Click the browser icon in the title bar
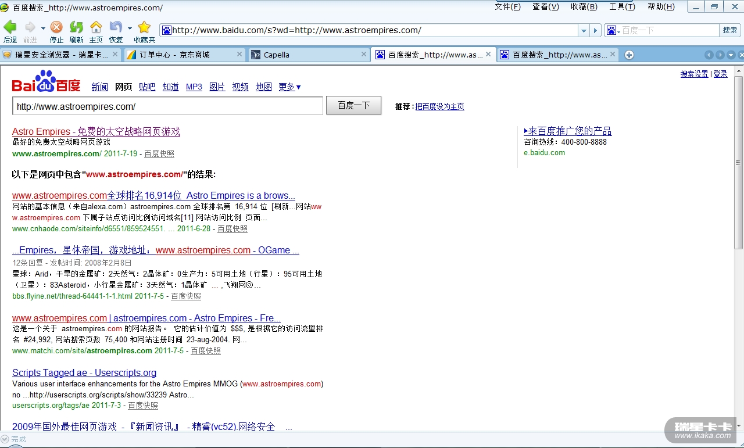The image size is (744, 448). 5,8
